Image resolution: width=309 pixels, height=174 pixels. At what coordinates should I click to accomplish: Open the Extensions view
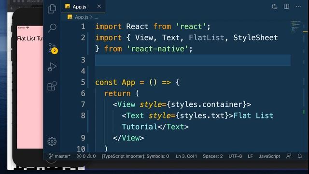(x=52, y=86)
